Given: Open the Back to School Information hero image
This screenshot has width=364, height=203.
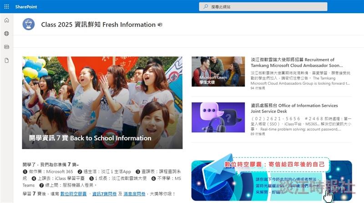Looking at the screenshot, I should click(102, 103).
